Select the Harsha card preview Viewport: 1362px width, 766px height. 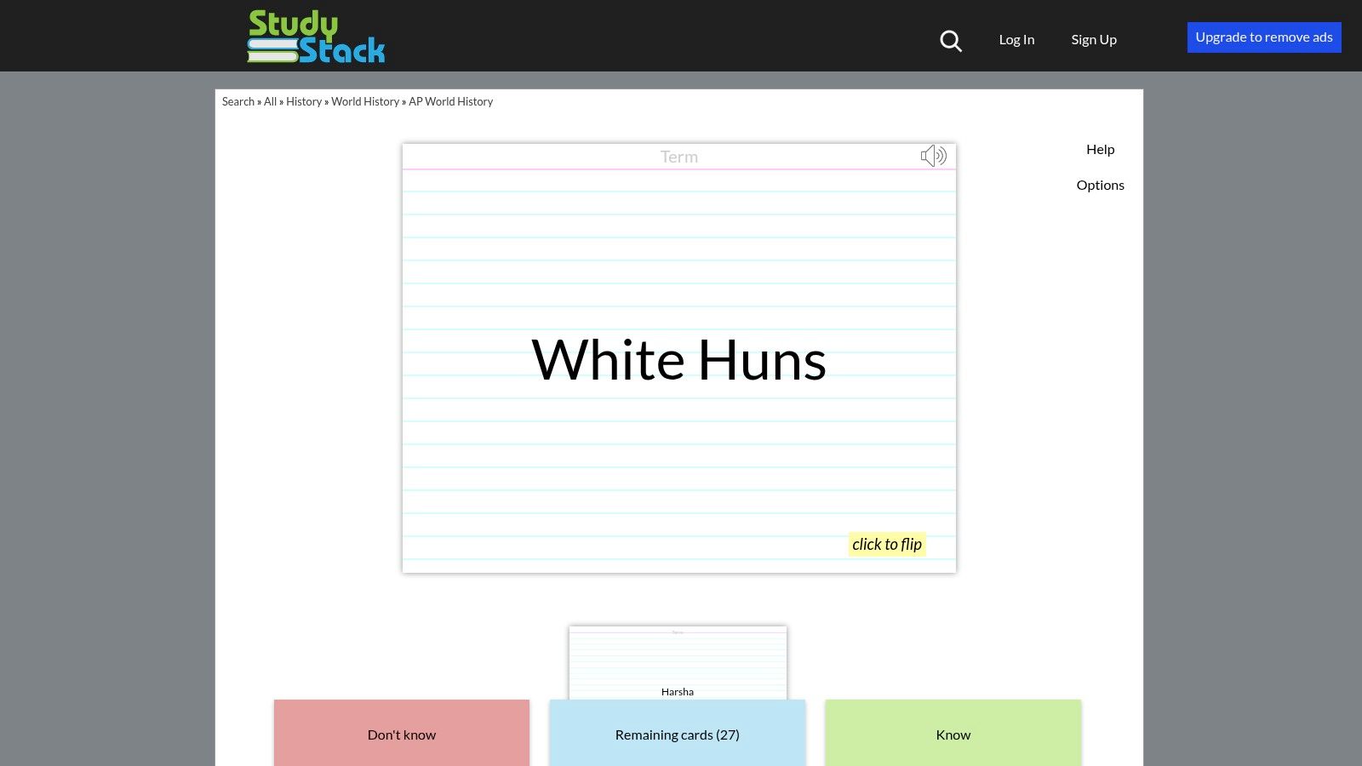pos(677,672)
